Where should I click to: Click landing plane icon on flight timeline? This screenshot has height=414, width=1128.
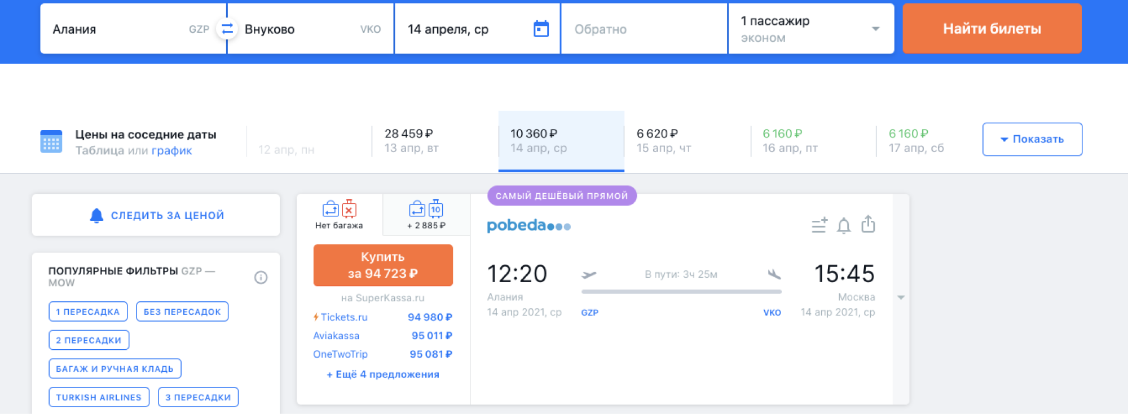(774, 274)
